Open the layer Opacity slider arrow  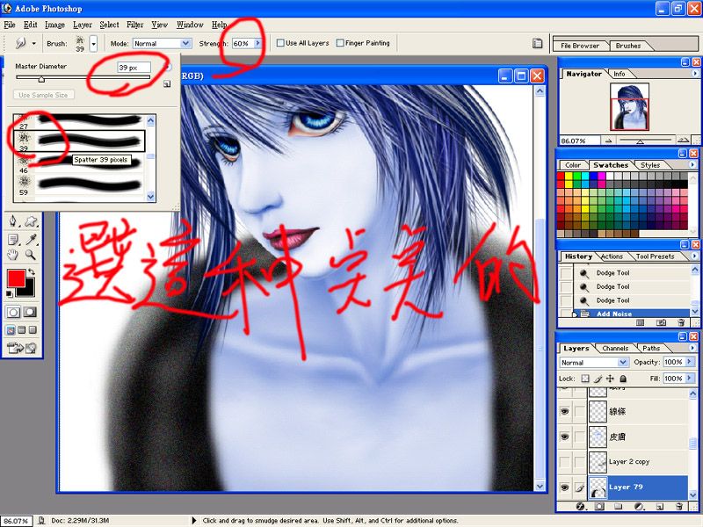tap(690, 362)
